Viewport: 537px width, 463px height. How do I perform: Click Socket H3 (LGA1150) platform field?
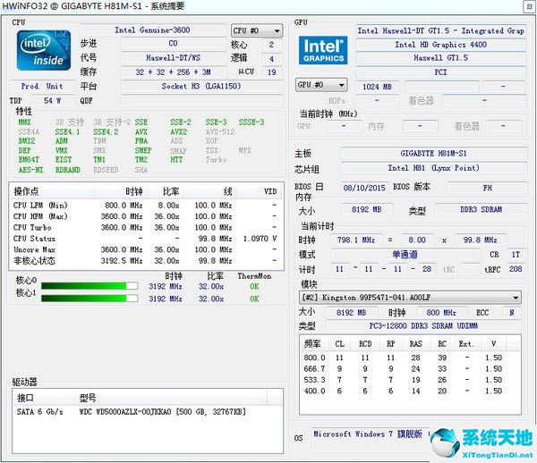201,86
